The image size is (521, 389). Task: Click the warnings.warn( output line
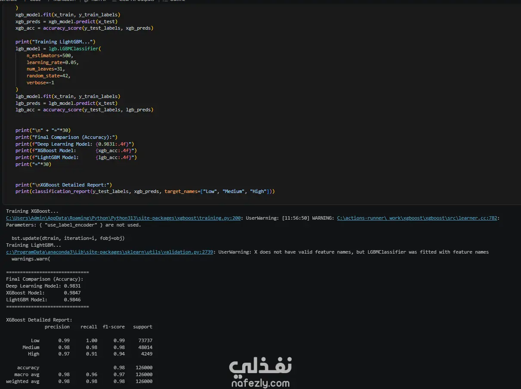(x=31, y=259)
